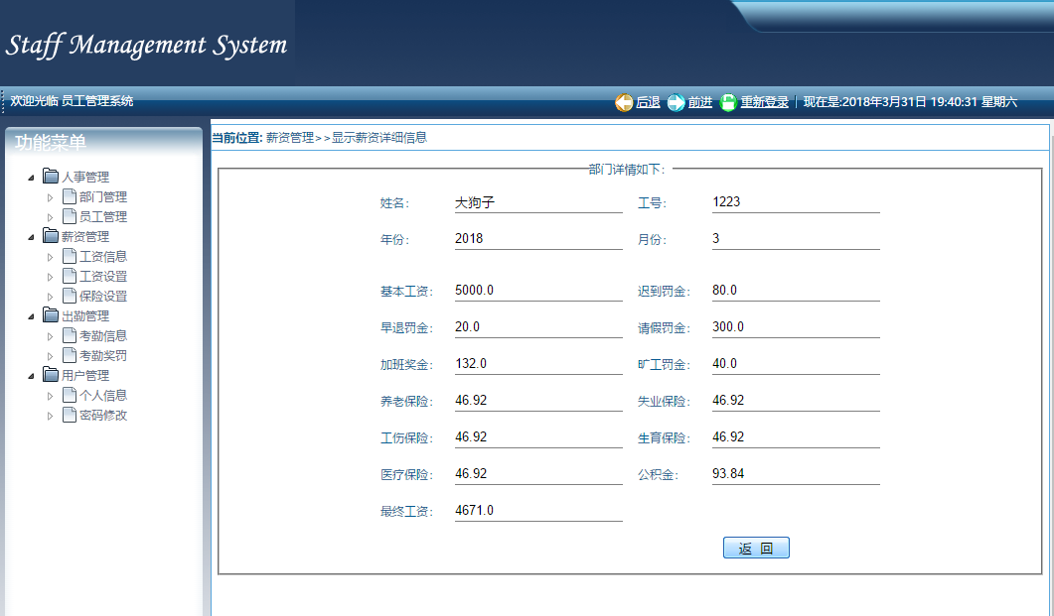
Task: Open 部门管理 in the menu tree
Action: pyautogui.click(x=103, y=197)
